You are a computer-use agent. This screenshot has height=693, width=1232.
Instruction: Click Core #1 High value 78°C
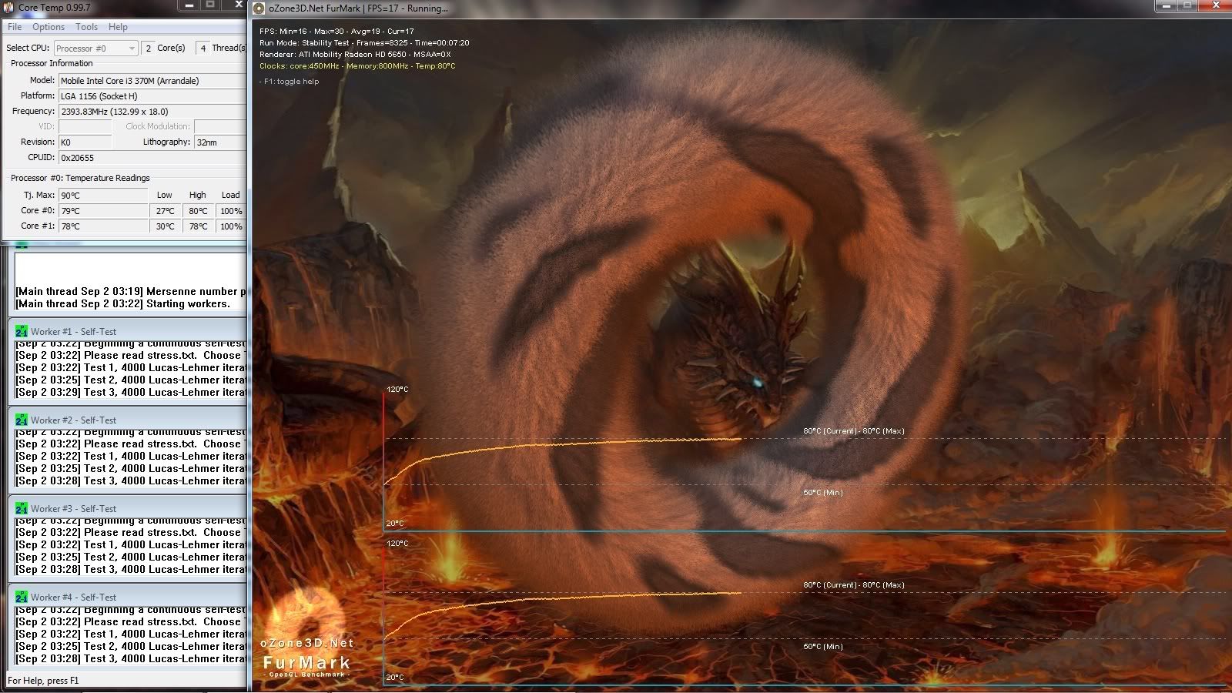198,226
